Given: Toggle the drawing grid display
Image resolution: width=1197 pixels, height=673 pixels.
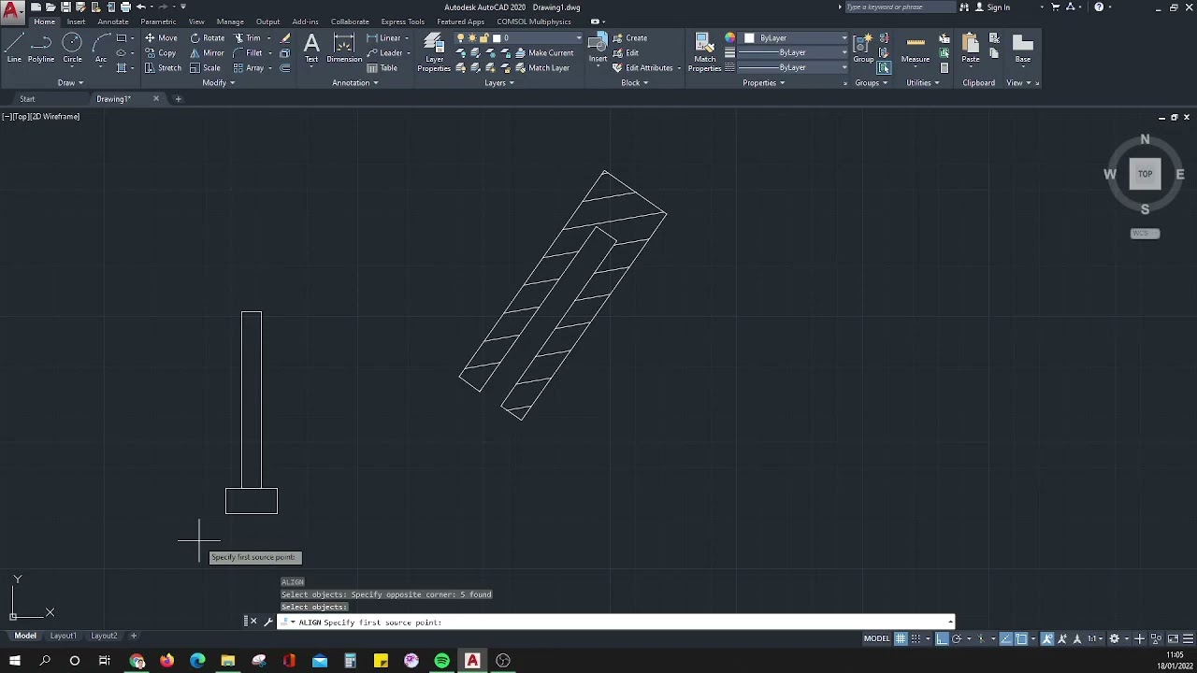Looking at the screenshot, I should point(901,638).
